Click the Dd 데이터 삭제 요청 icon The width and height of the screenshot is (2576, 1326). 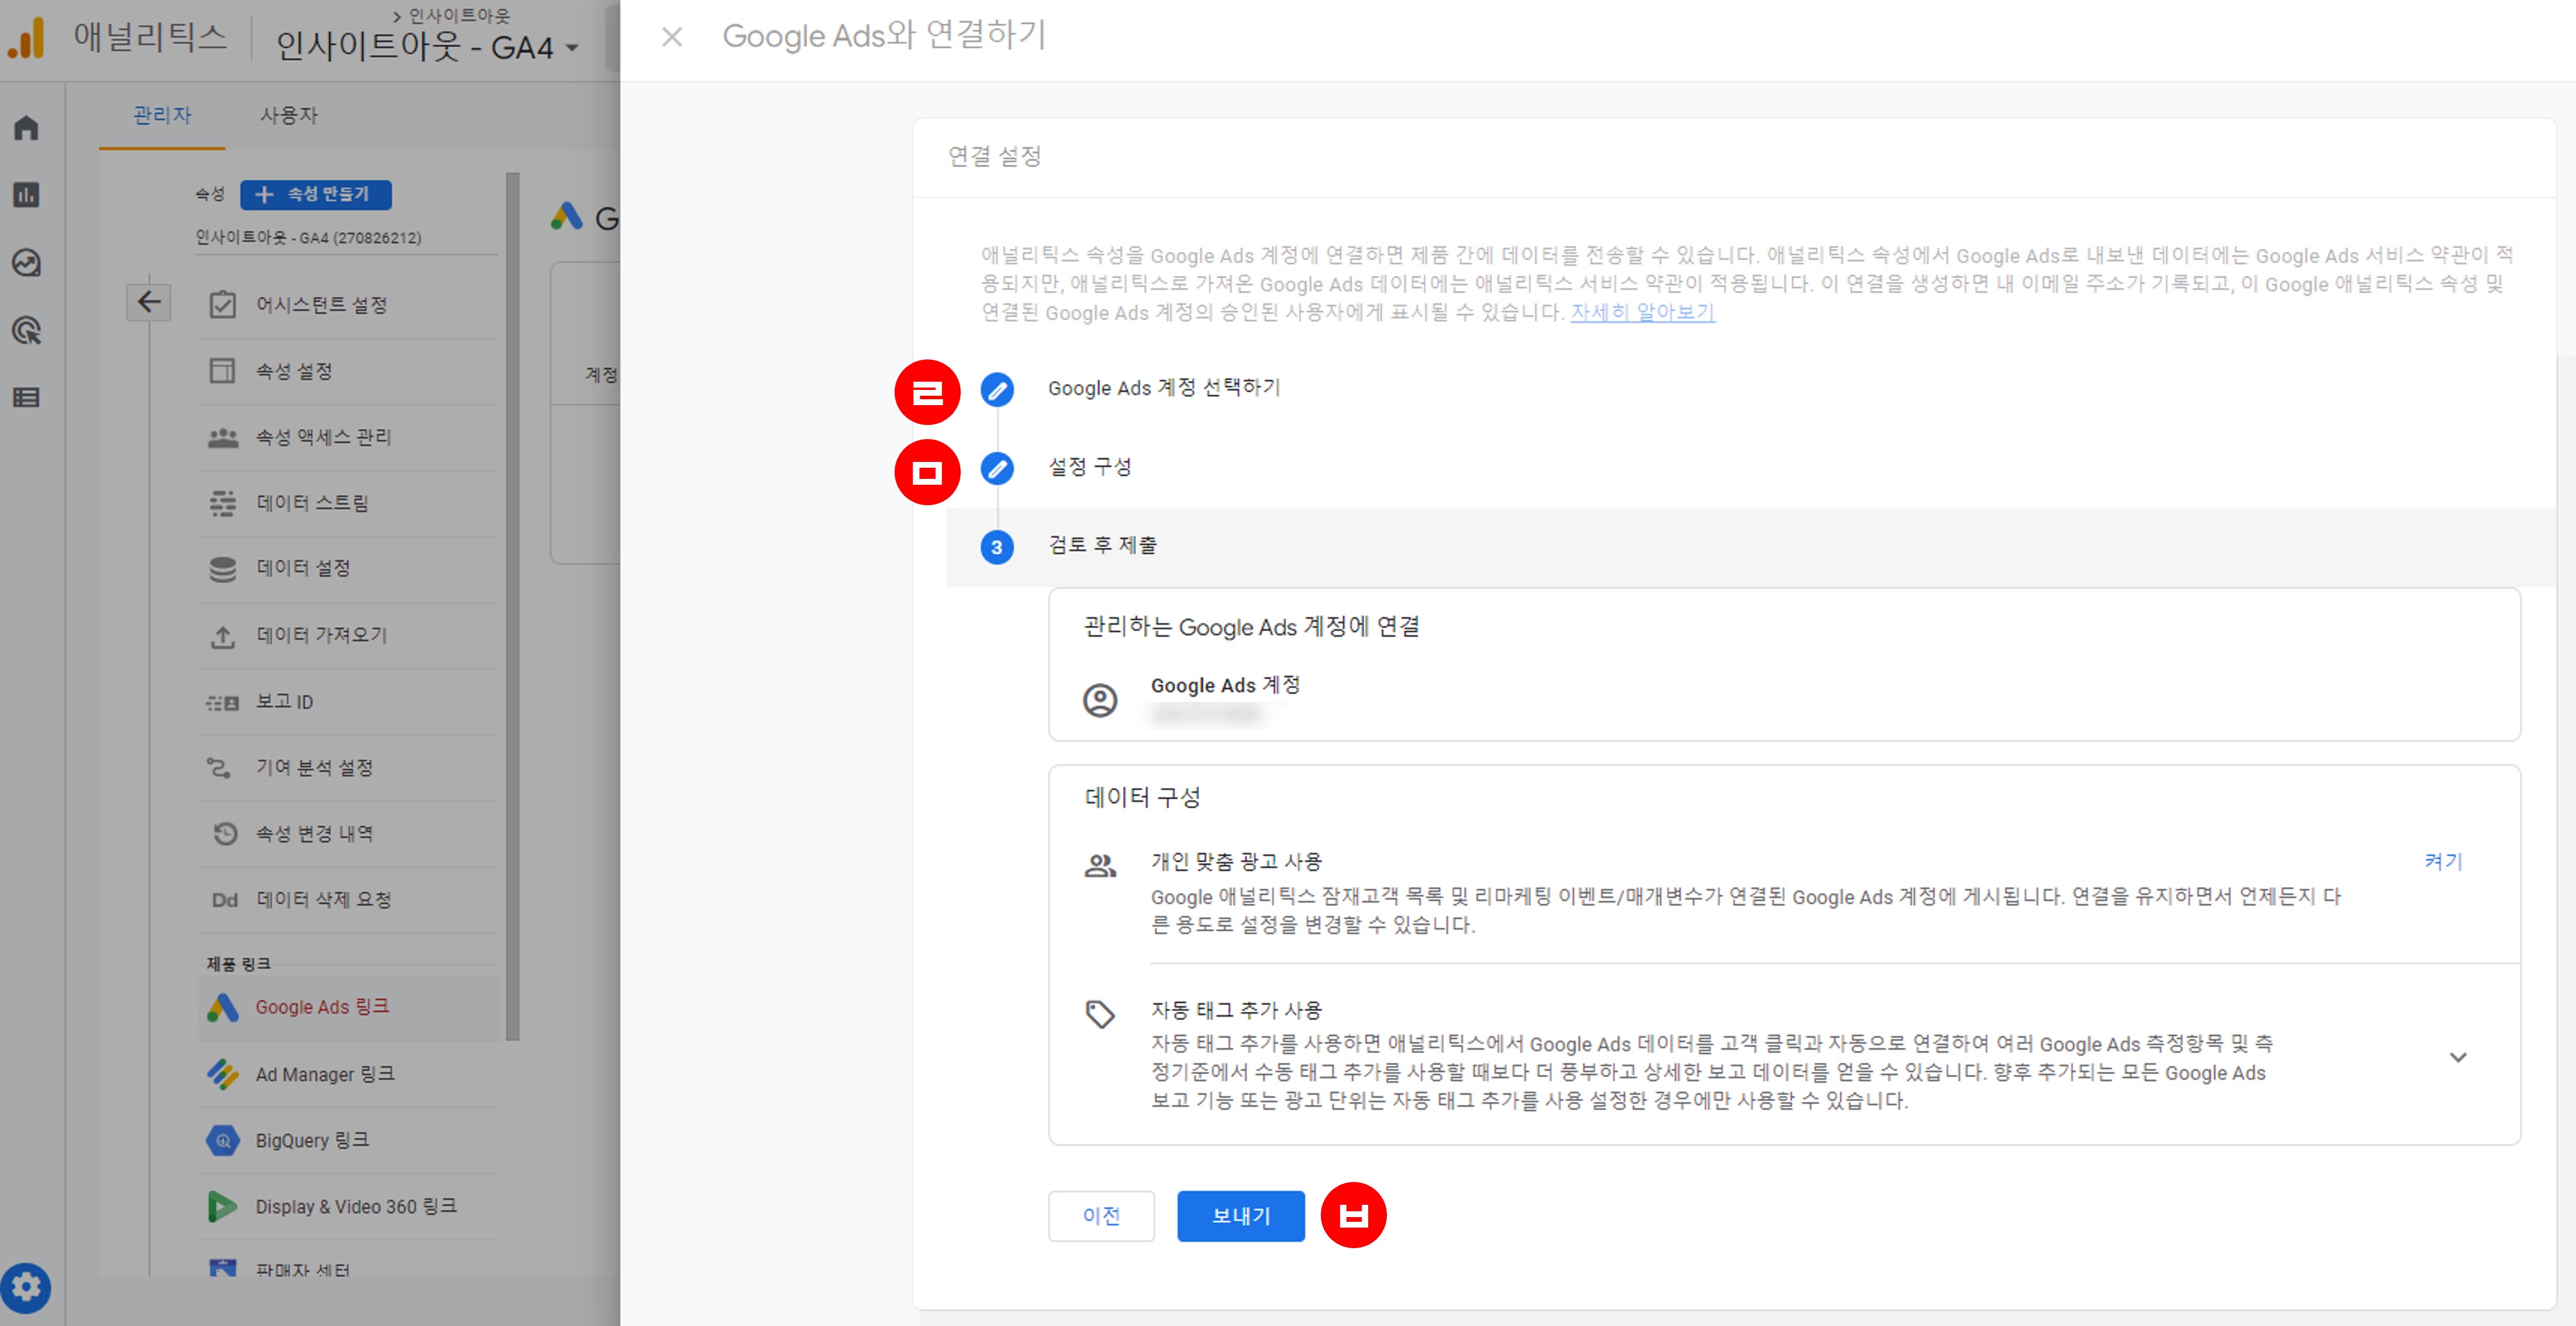click(x=225, y=900)
